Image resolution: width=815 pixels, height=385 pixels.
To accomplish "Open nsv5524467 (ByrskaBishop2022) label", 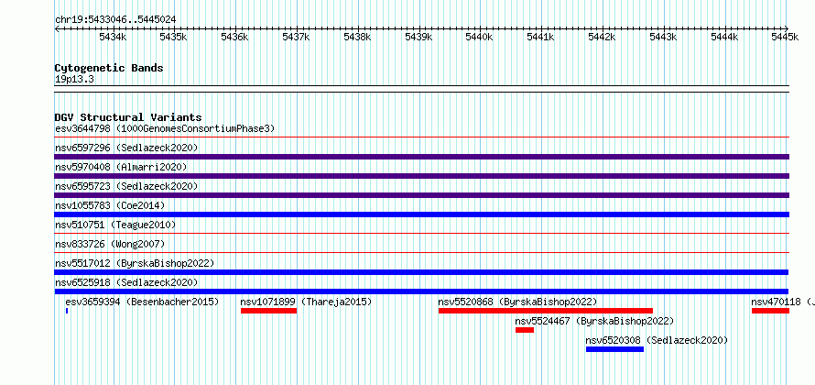I will point(594,321).
